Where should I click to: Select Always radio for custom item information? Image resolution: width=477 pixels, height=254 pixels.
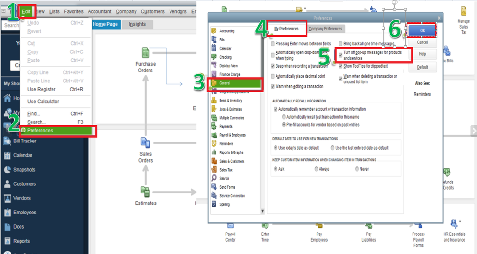[317, 169]
